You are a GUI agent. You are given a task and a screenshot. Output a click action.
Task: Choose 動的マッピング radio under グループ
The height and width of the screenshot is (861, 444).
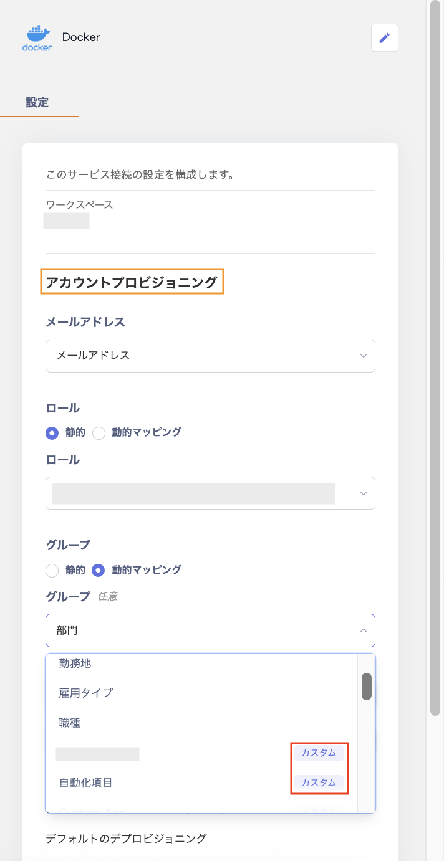coord(99,570)
